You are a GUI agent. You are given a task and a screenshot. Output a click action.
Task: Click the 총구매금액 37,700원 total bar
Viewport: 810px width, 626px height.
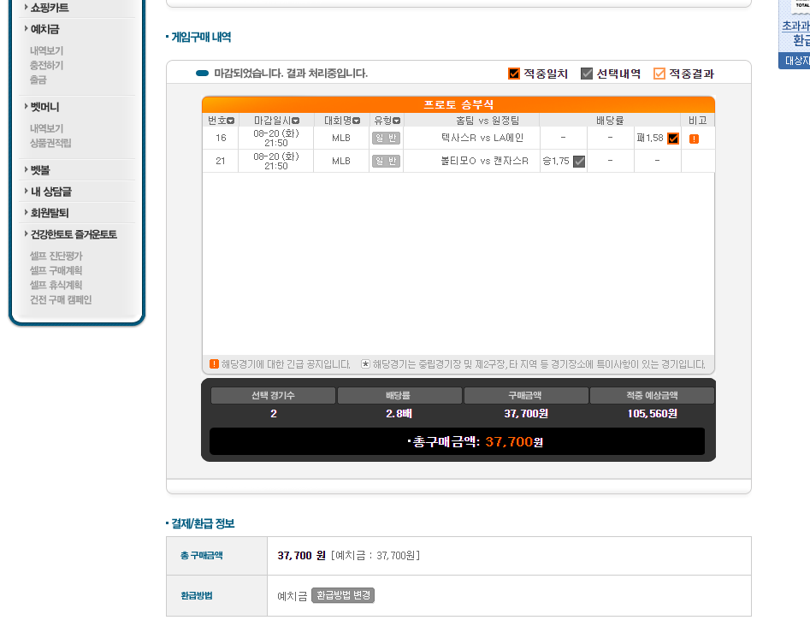pos(457,441)
